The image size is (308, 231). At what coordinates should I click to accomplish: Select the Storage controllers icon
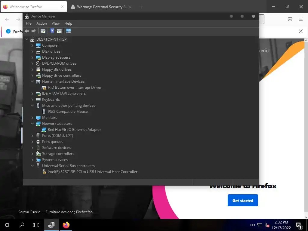(38, 154)
